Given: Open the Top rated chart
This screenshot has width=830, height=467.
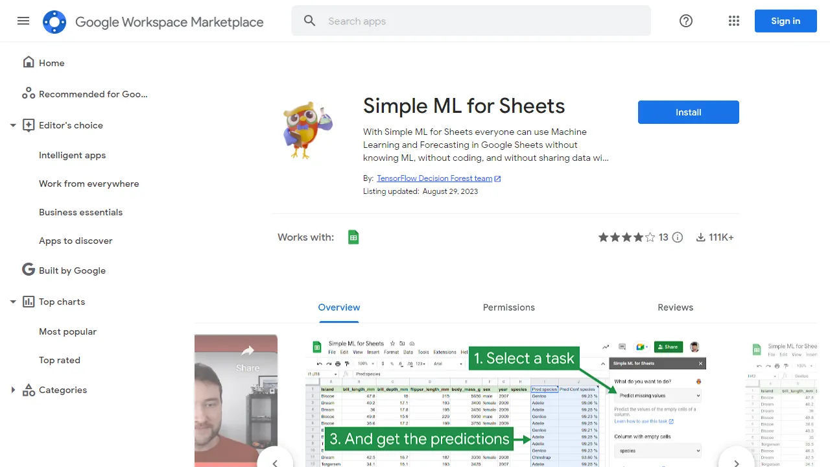Looking at the screenshot, I should point(60,360).
